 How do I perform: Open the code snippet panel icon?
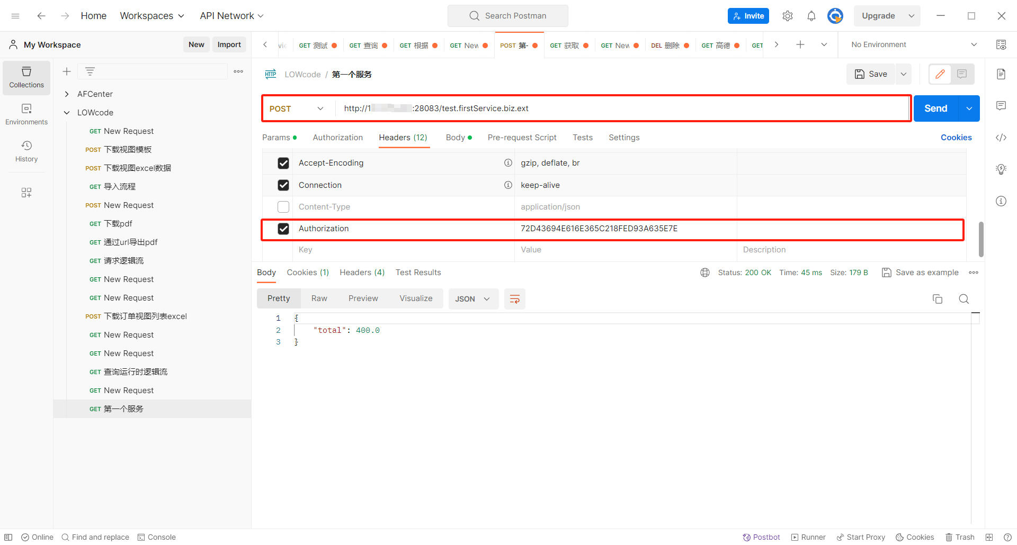pos(1001,138)
